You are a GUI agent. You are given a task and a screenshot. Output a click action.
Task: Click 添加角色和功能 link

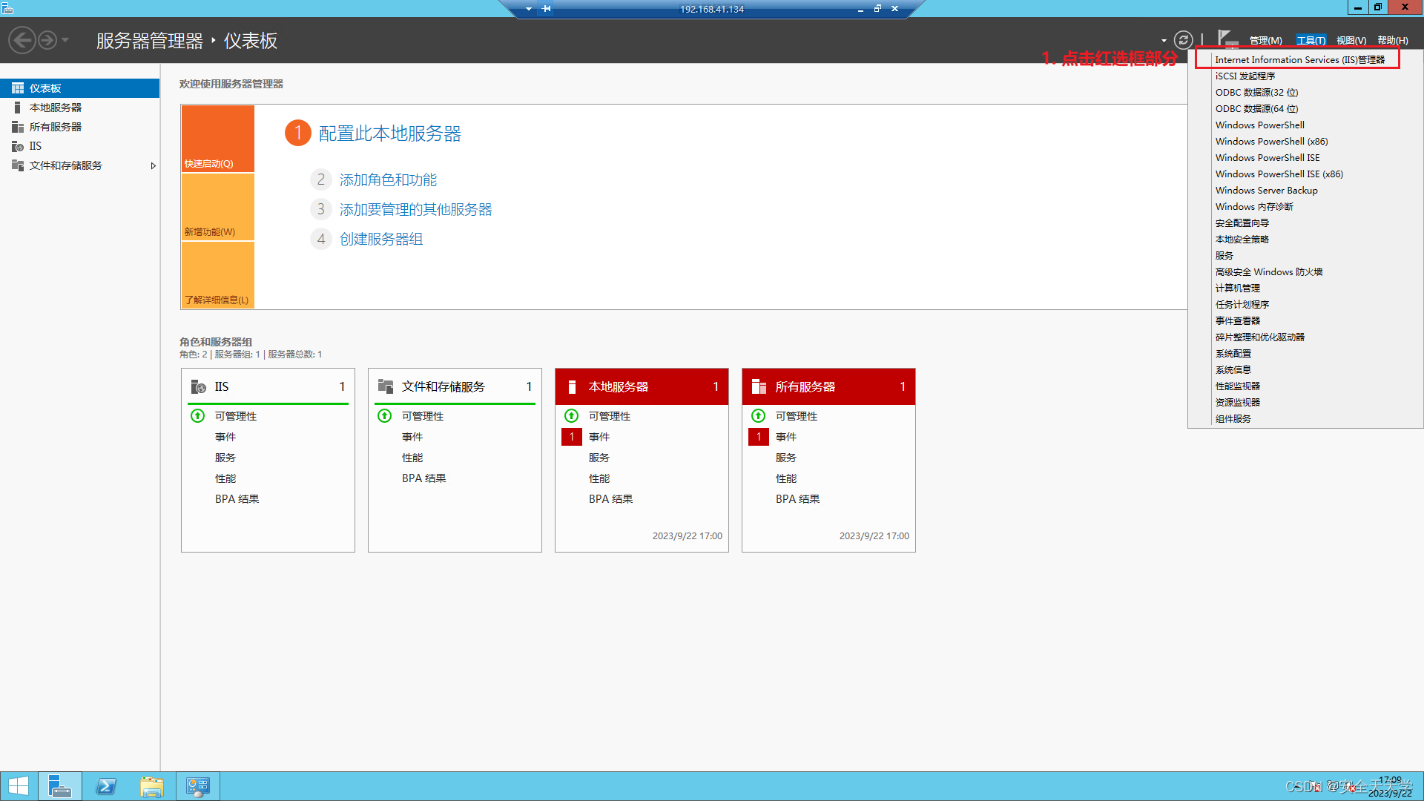coord(388,180)
